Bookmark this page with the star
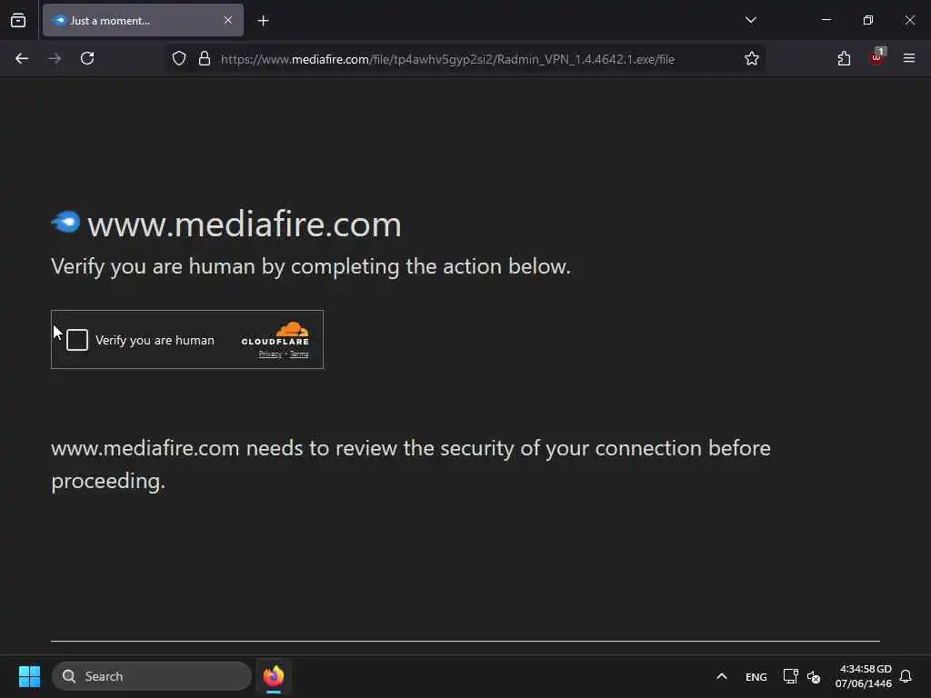The width and height of the screenshot is (931, 698). click(752, 59)
